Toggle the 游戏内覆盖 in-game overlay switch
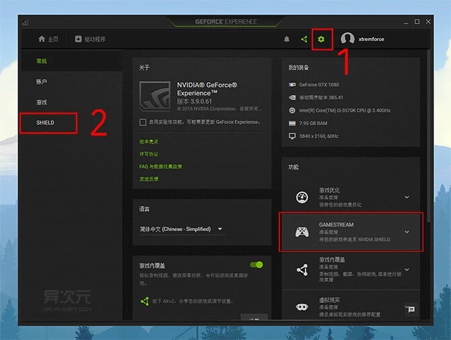 coord(256,265)
